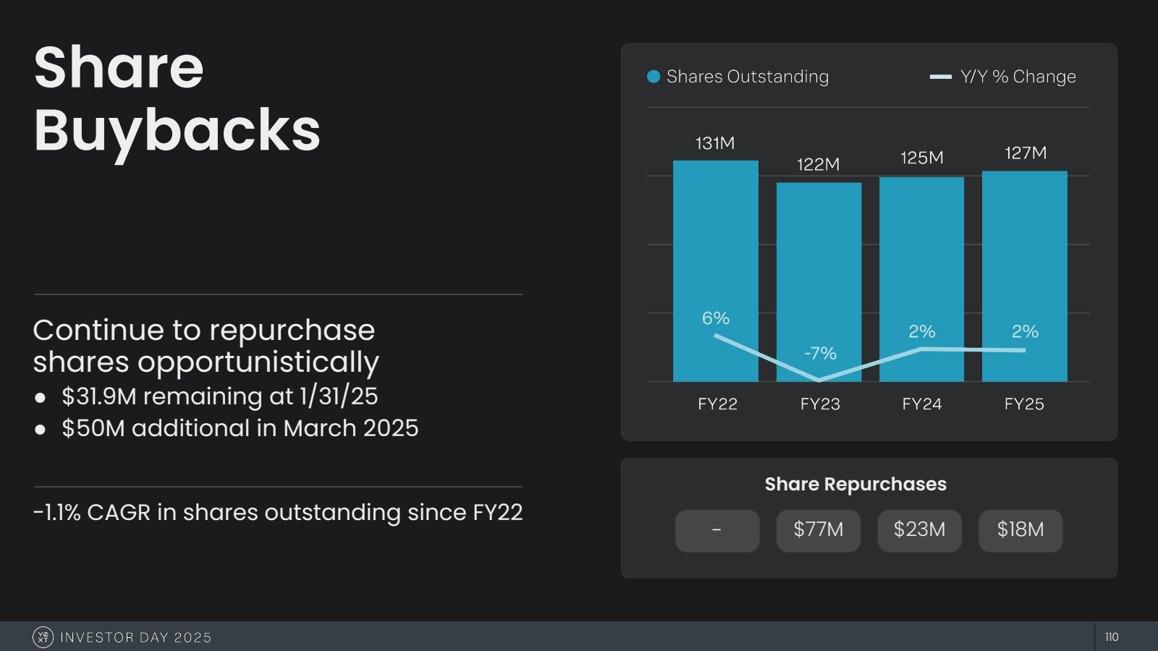Click the 2% label above FY25
The height and width of the screenshot is (651, 1158).
[1025, 332]
